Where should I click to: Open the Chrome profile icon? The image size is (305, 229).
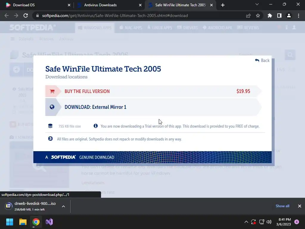tap(289, 16)
